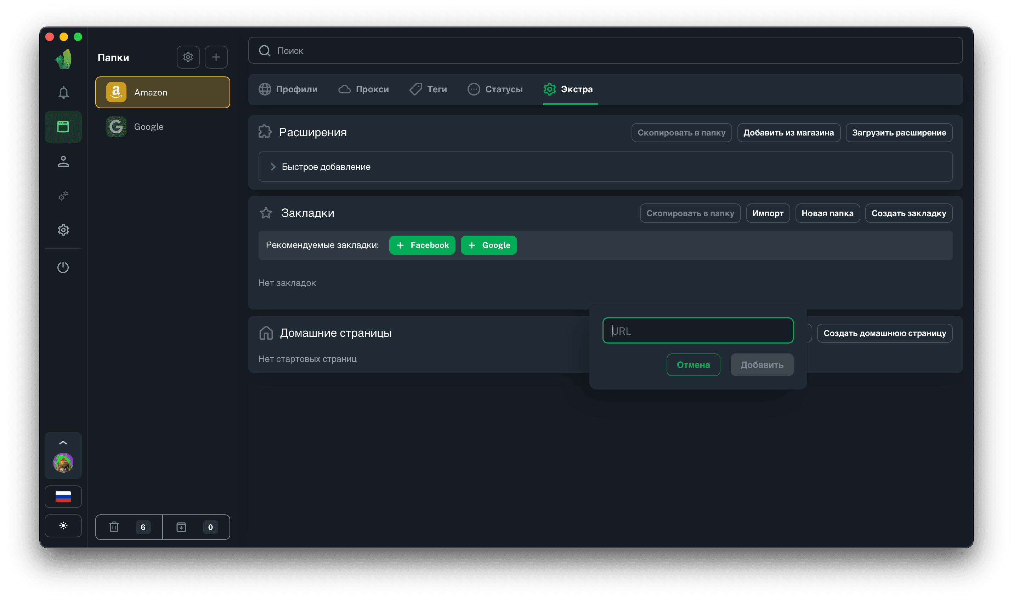
Task: Toggle the light theme sun button
Action: [63, 526]
